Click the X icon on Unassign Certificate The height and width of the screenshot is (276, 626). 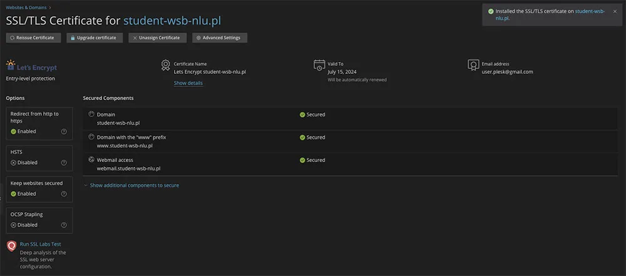point(135,38)
